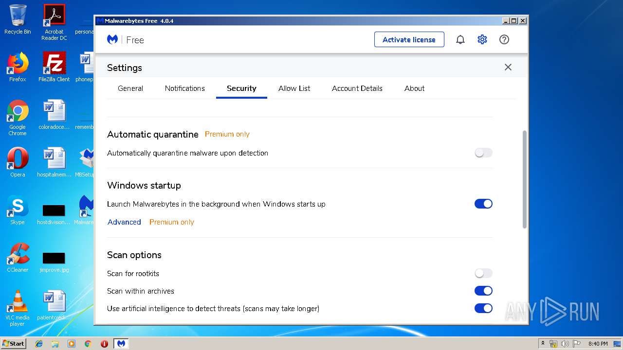
Task: Click the Scan options heading
Action: tap(134, 255)
